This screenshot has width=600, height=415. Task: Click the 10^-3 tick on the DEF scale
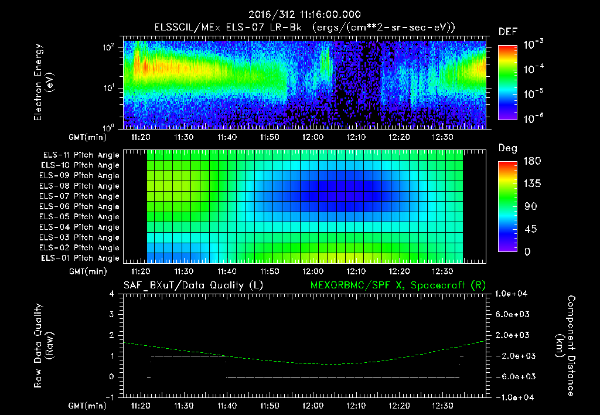point(533,44)
